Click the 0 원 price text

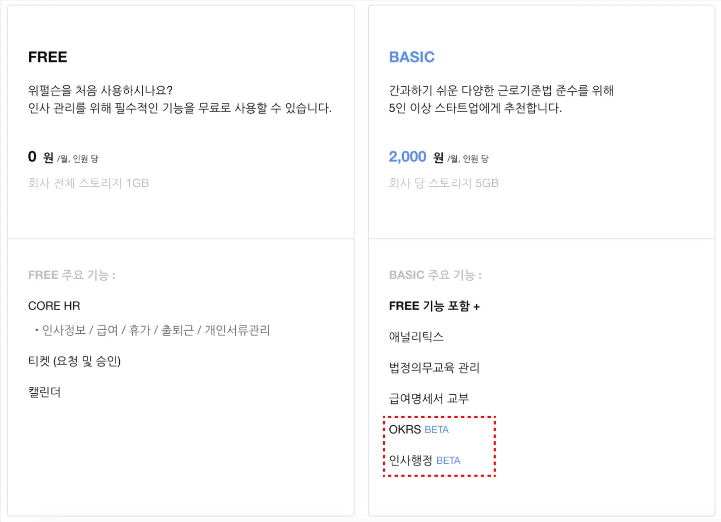(x=41, y=157)
